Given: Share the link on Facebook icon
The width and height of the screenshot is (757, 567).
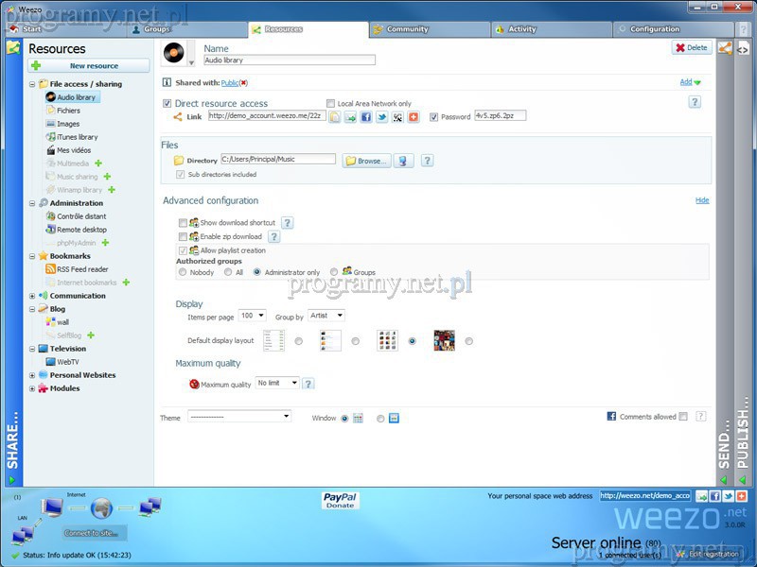Looking at the screenshot, I should point(366,117).
